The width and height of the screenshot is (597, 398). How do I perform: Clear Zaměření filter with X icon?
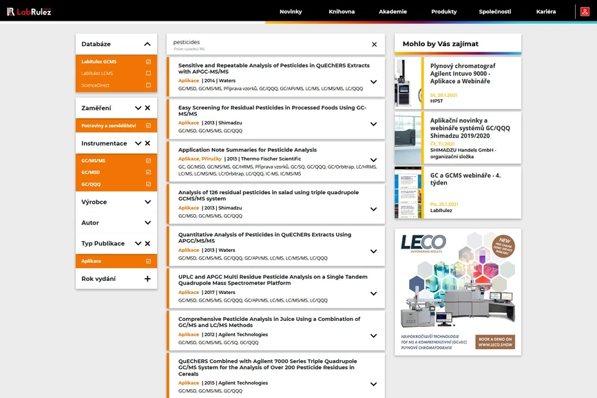(x=147, y=108)
